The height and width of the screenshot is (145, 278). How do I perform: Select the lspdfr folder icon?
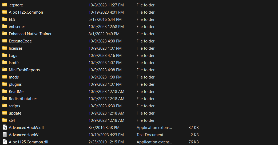pos(5,62)
